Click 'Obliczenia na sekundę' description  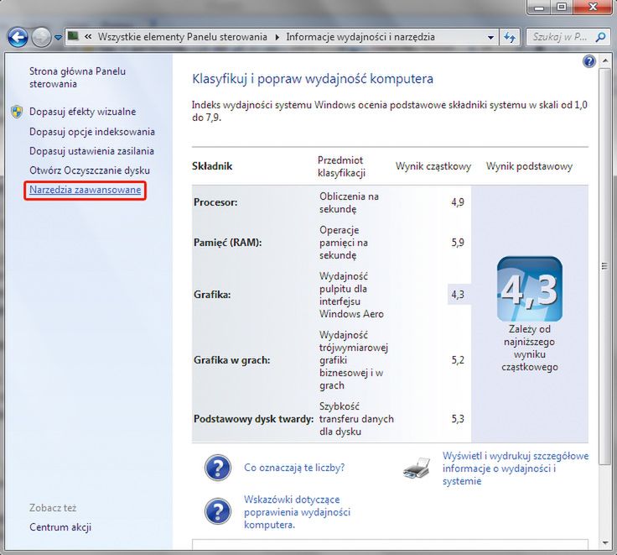pos(349,202)
